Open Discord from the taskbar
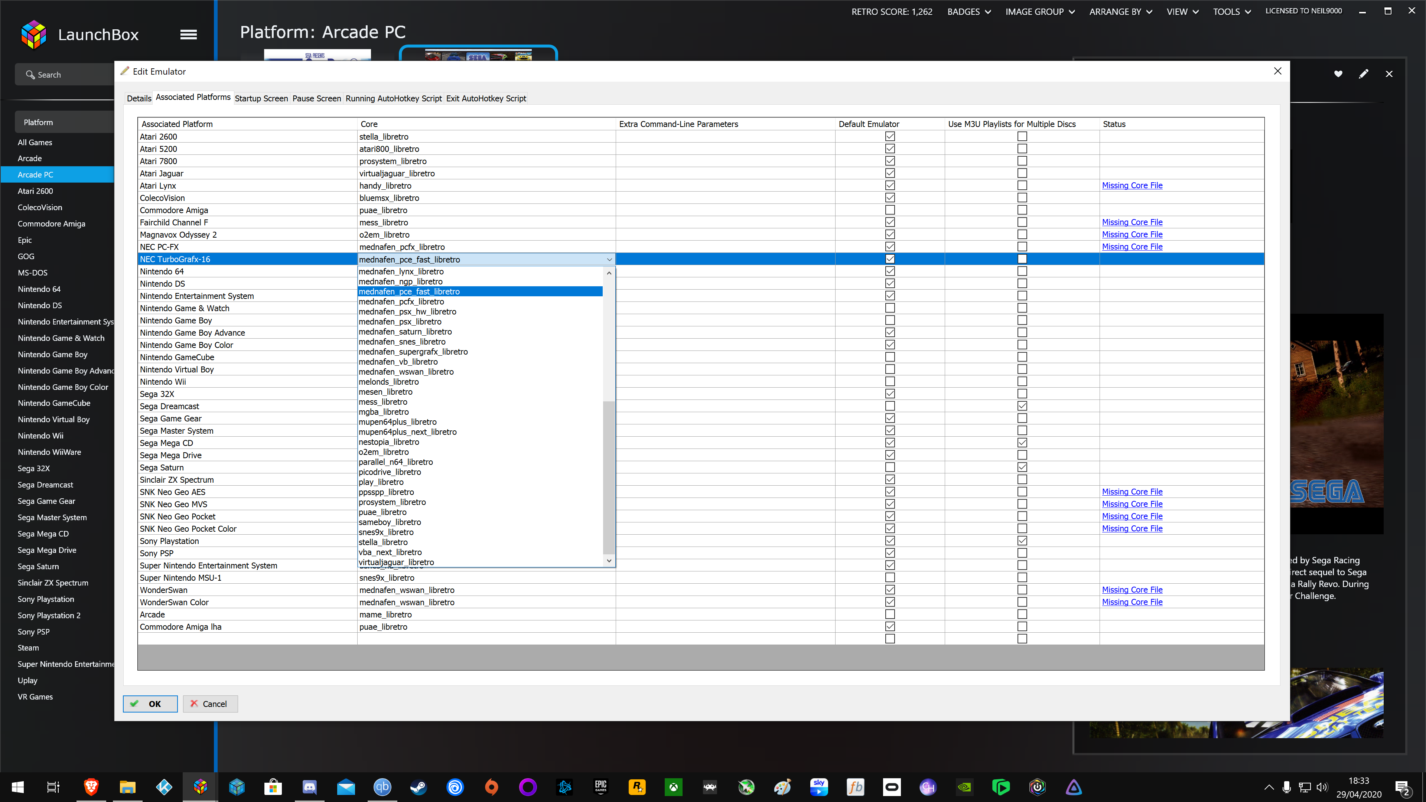The width and height of the screenshot is (1426, 802). [x=309, y=787]
